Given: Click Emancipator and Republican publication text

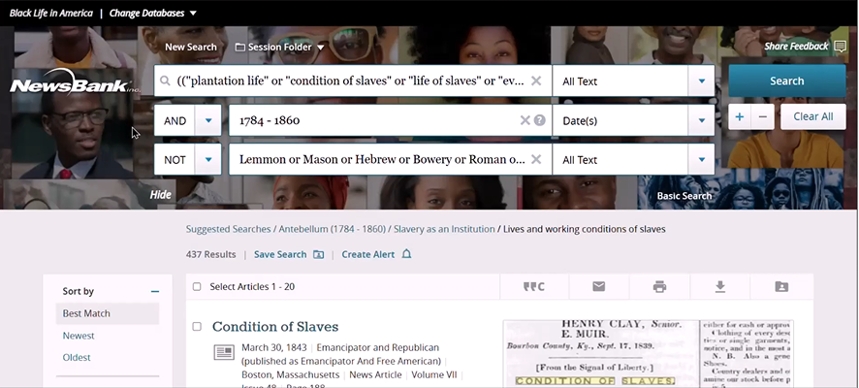Looking at the screenshot, I should point(377,347).
